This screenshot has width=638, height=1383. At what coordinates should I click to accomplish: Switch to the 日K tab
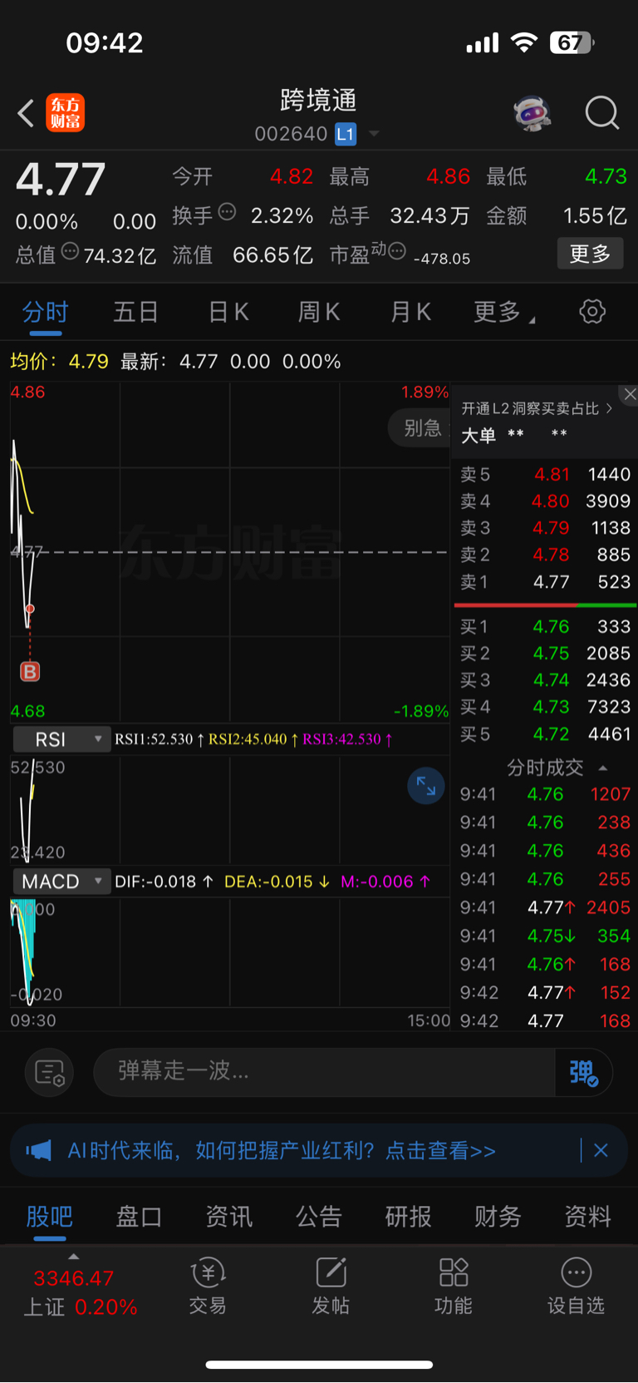pos(228,312)
